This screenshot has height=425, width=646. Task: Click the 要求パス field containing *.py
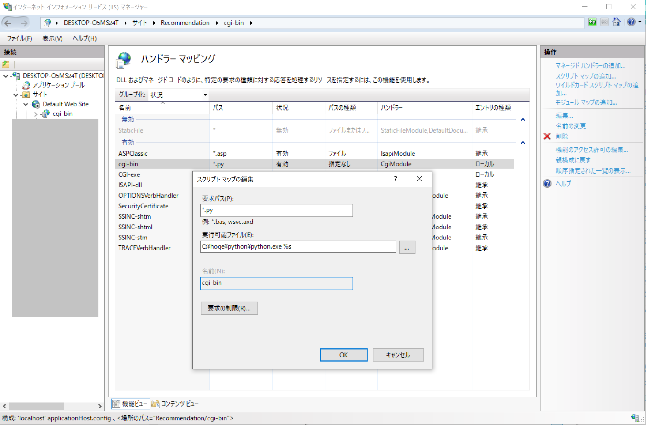pyautogui.click(x=276, y=210)
